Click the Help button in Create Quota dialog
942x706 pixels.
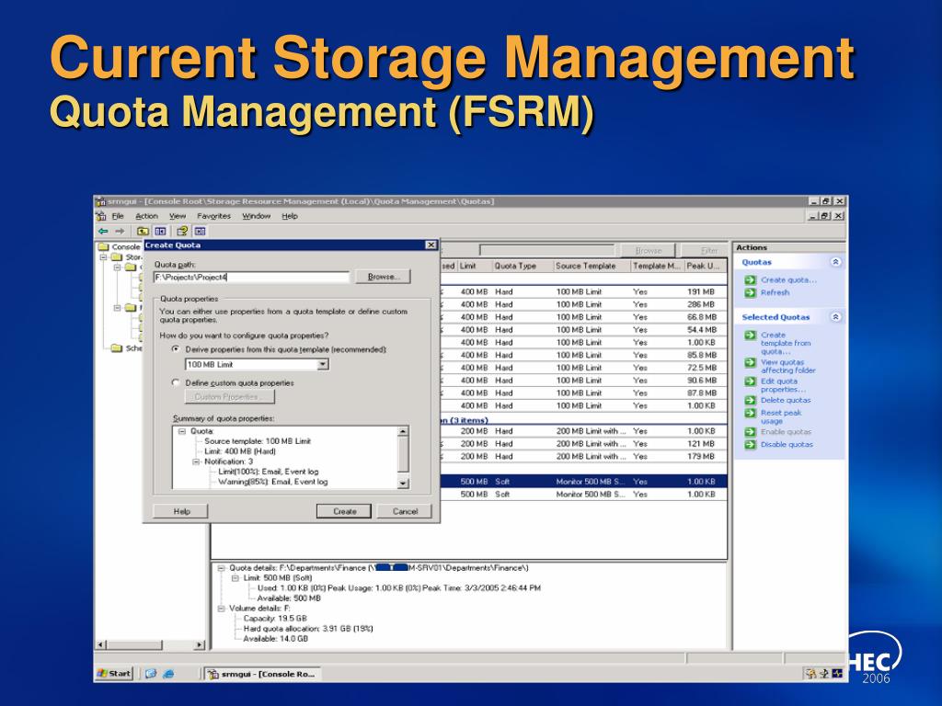point(181,511)
